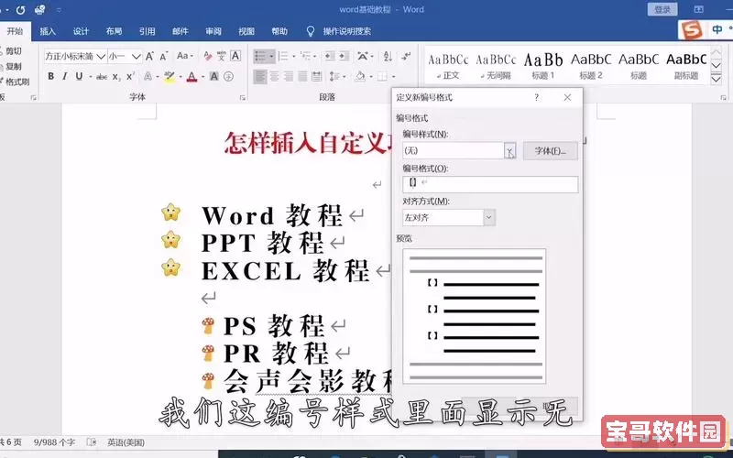The image size is (733, 458).
Task: Click the 复制 copy command
Action: (x=14, y=66)
